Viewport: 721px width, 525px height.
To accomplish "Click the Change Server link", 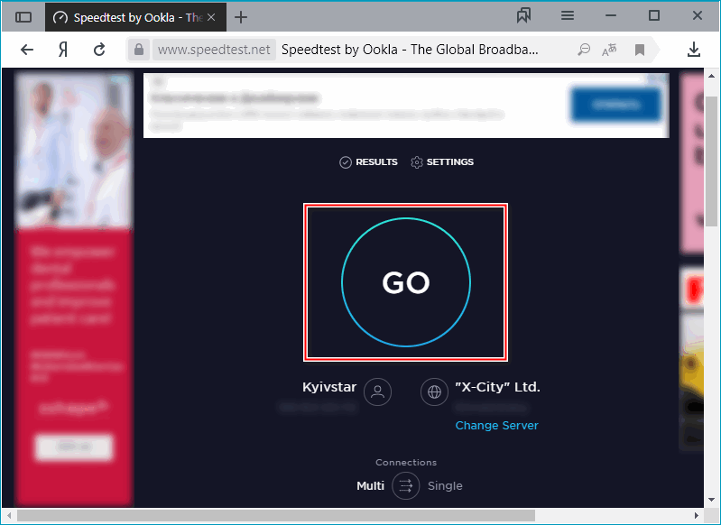I will click(496, 425).
